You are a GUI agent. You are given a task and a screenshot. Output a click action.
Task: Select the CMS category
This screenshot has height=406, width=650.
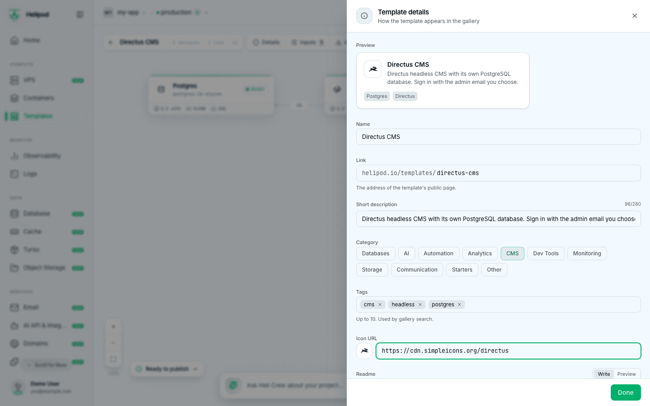coord(512,254)
